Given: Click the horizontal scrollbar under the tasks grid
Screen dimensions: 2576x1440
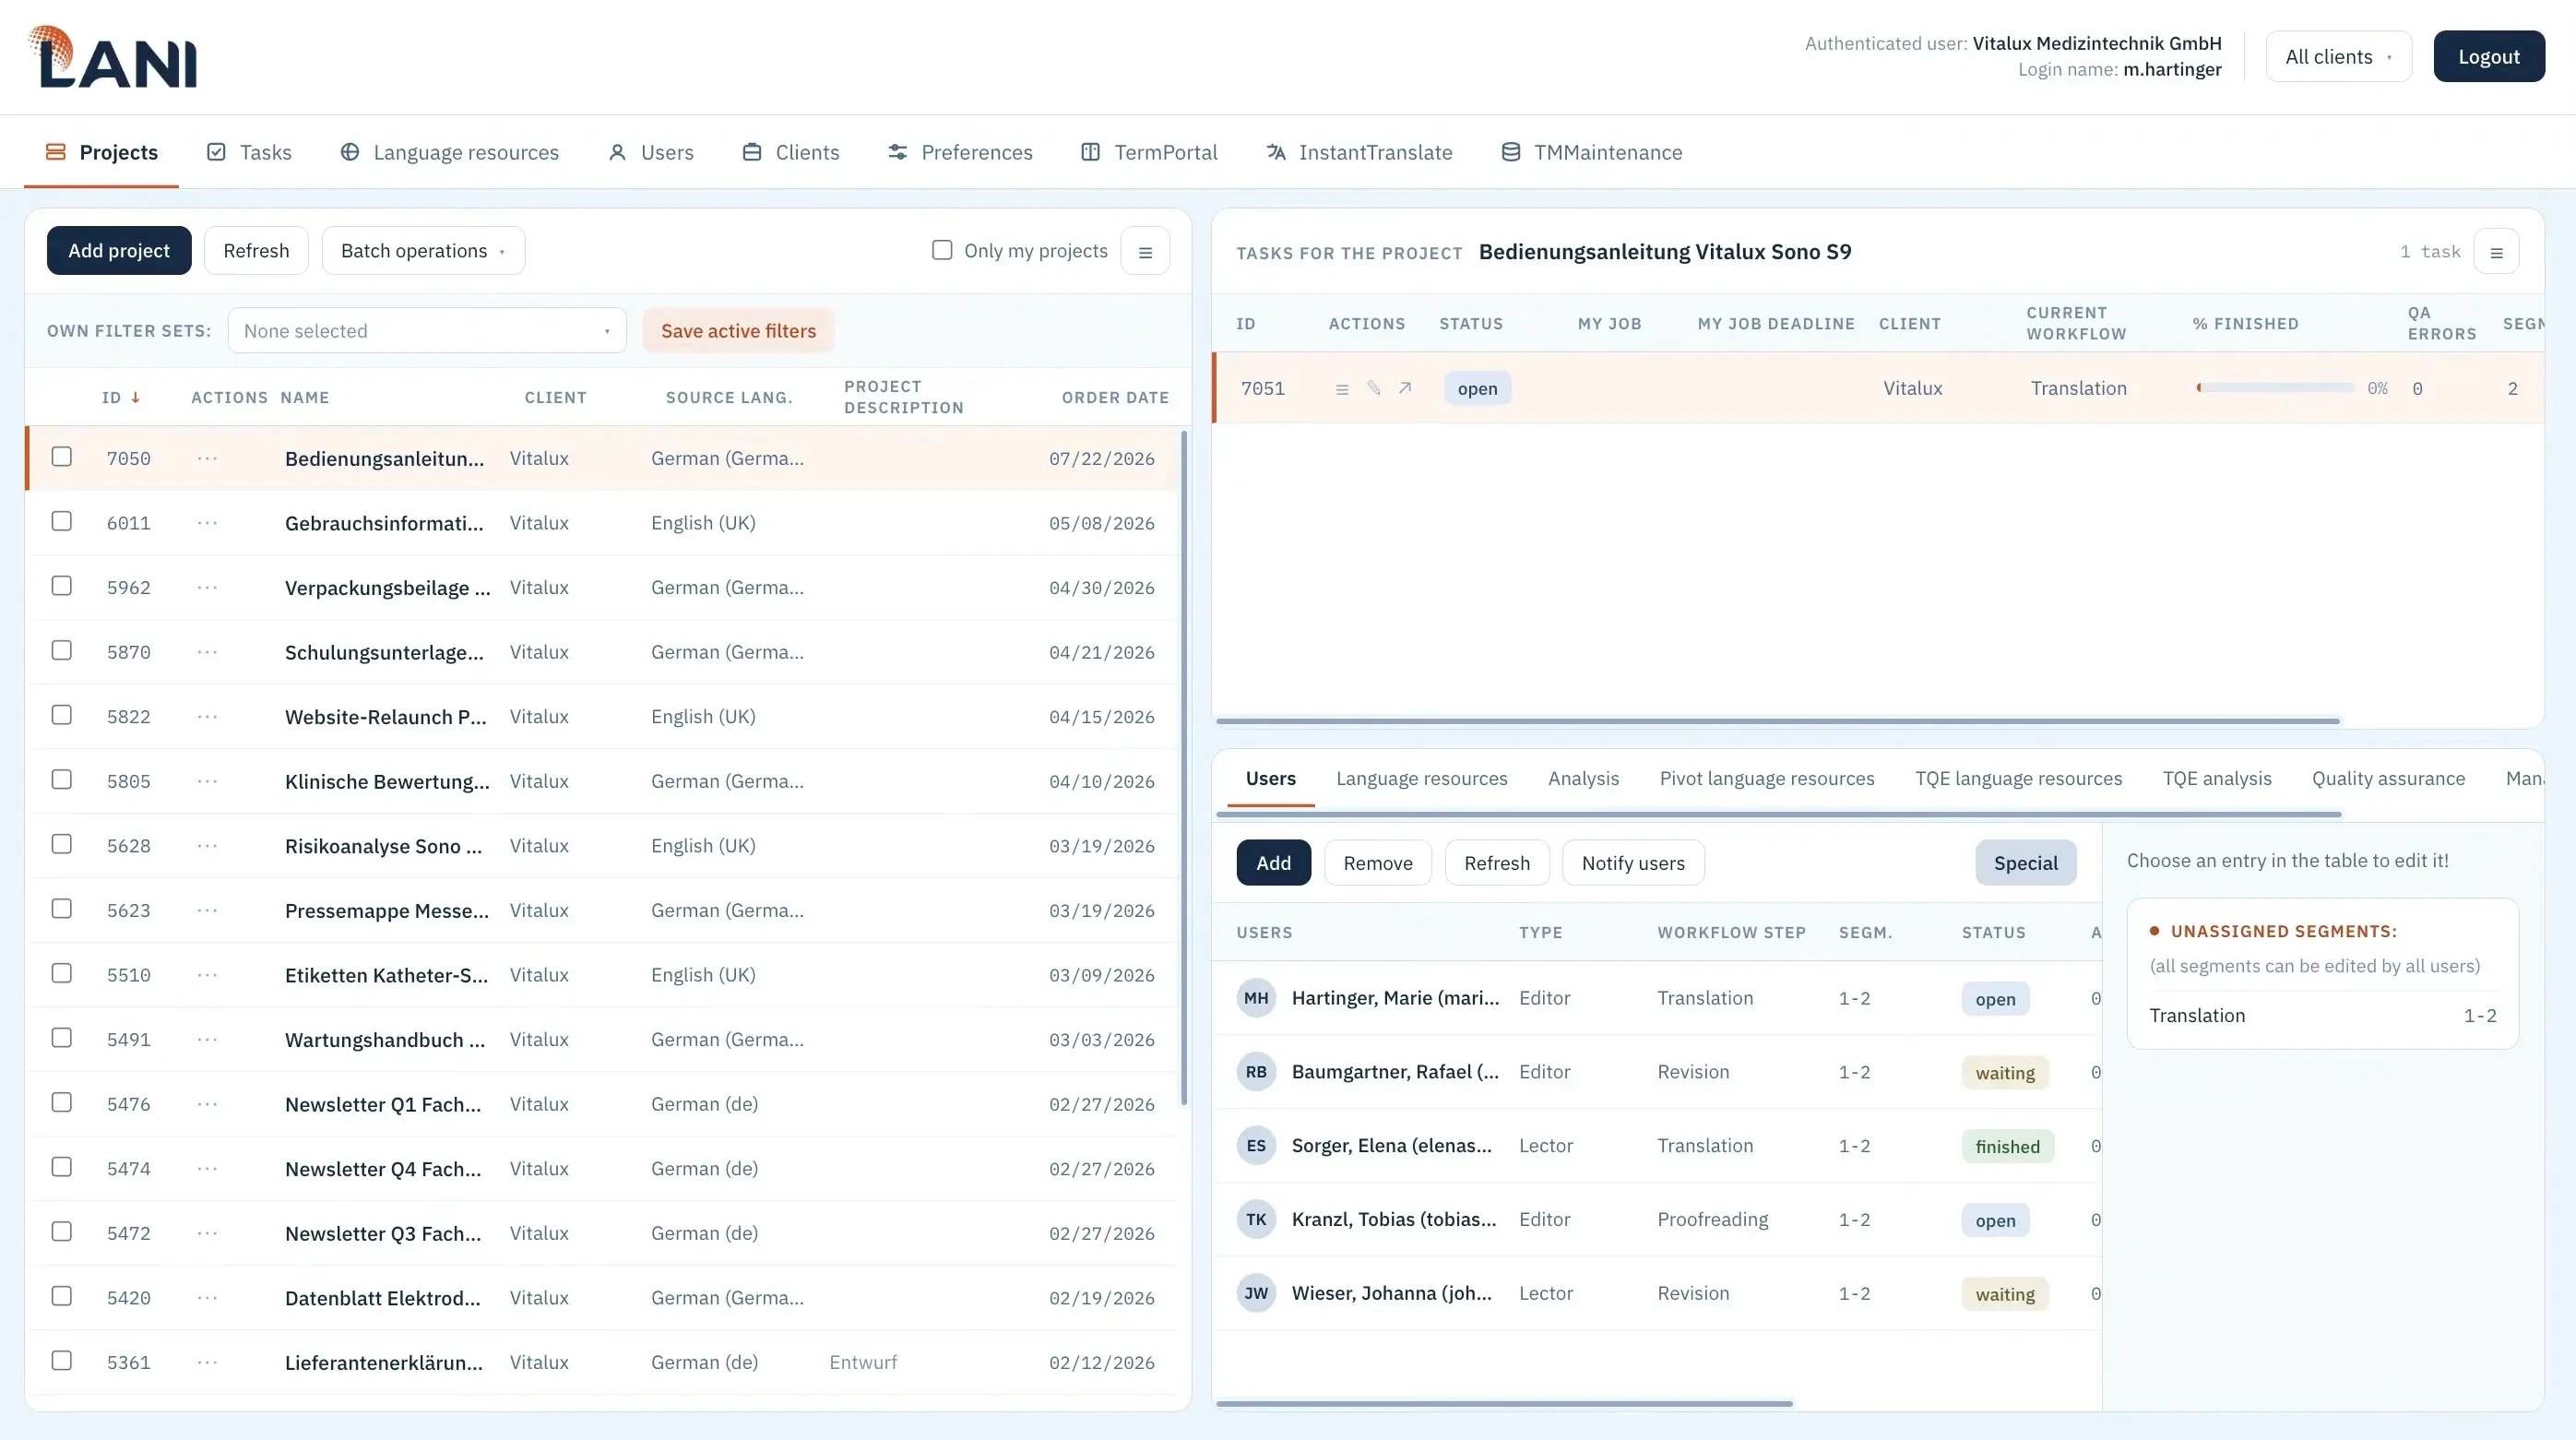Looking at the screenshot, I should tap(1777, 721).
